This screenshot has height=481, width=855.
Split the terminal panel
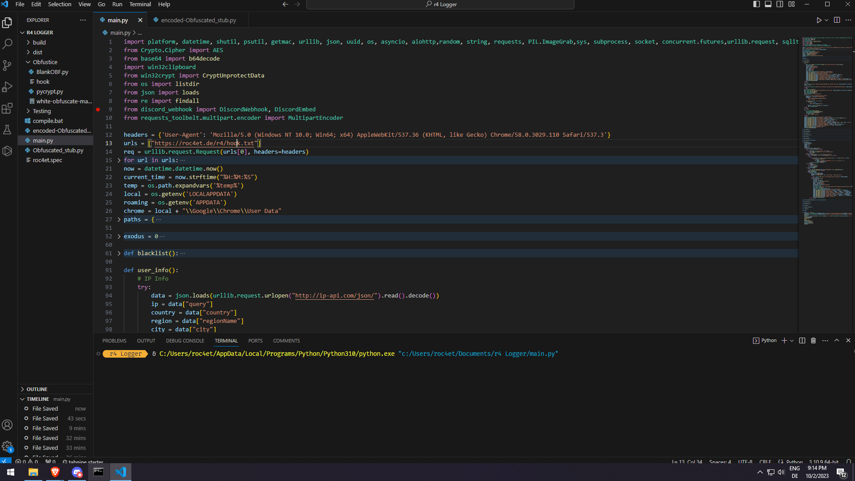click(802, 341)
